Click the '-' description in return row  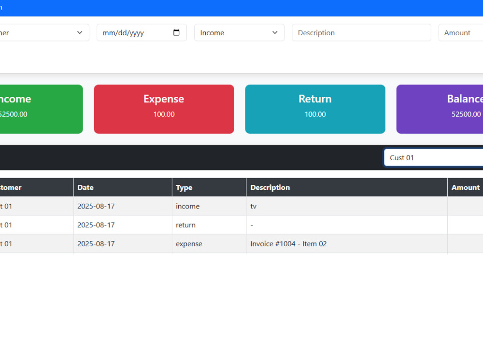tap(347, 225)
